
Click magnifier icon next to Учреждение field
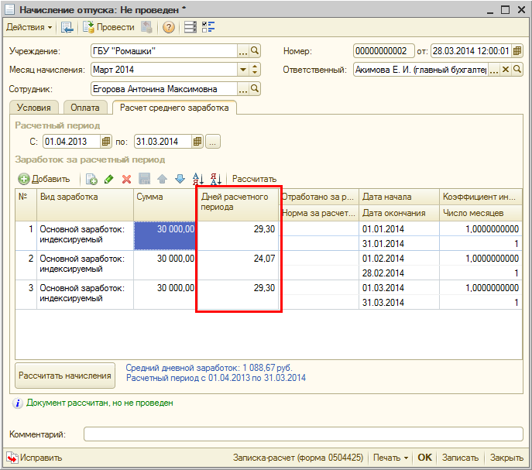coord(254,51)
